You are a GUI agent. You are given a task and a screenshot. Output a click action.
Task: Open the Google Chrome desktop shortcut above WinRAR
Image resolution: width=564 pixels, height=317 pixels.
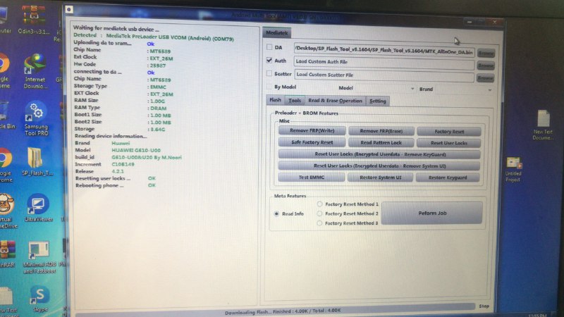6,166
